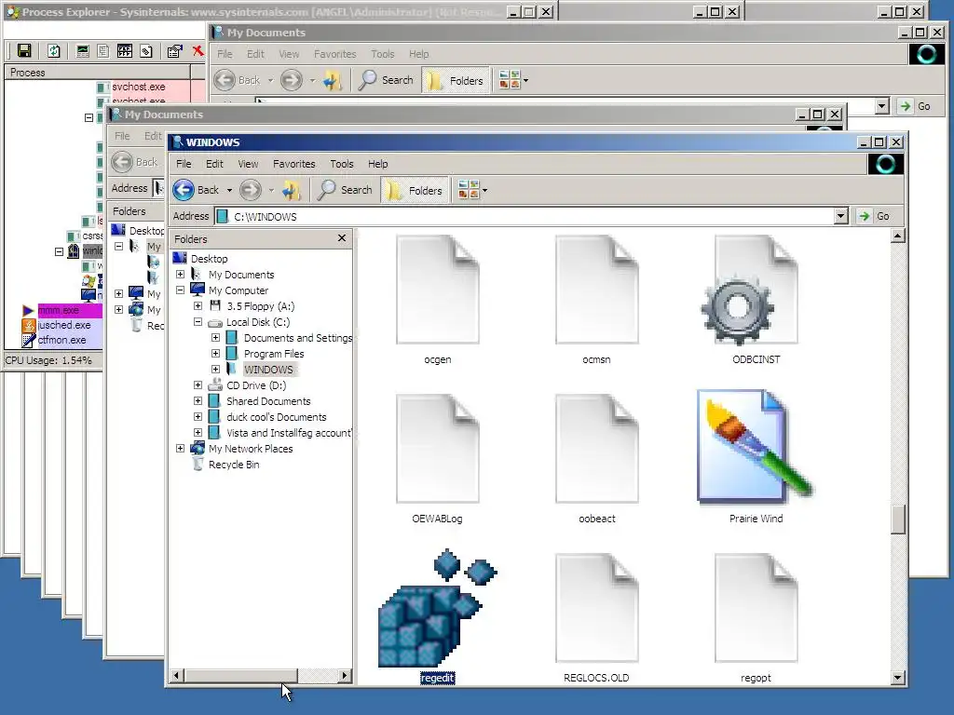954x715 pixels.
Task: Open Tools menu in the WINDOWS window
Action: [x=341, y=164]
